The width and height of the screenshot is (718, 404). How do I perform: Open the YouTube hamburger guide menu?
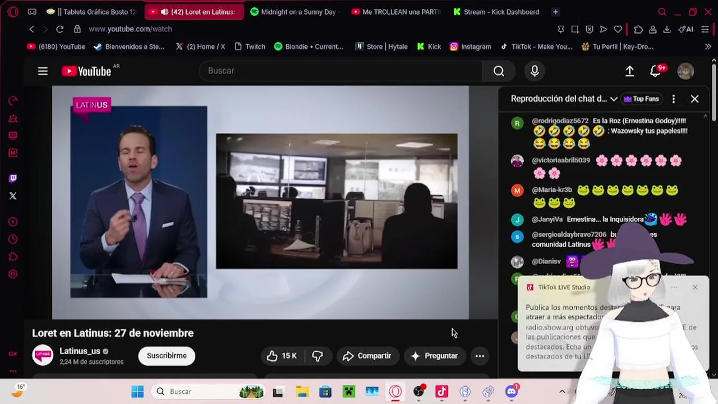[43, 71]
